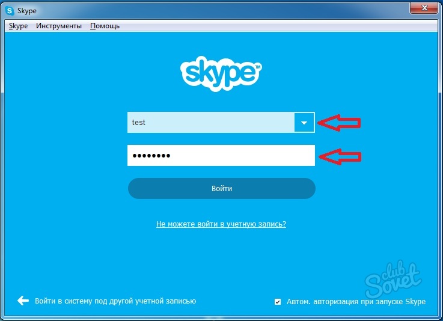Open the Помощь menu

(x=105, y=26)
